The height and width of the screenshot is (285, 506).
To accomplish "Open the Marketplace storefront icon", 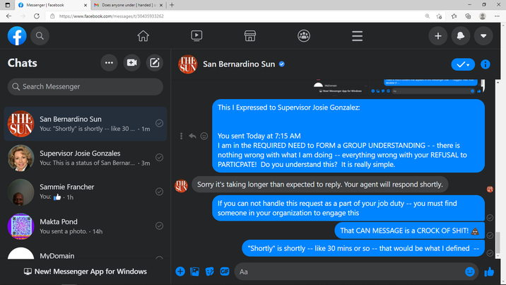I will [250, 36].
